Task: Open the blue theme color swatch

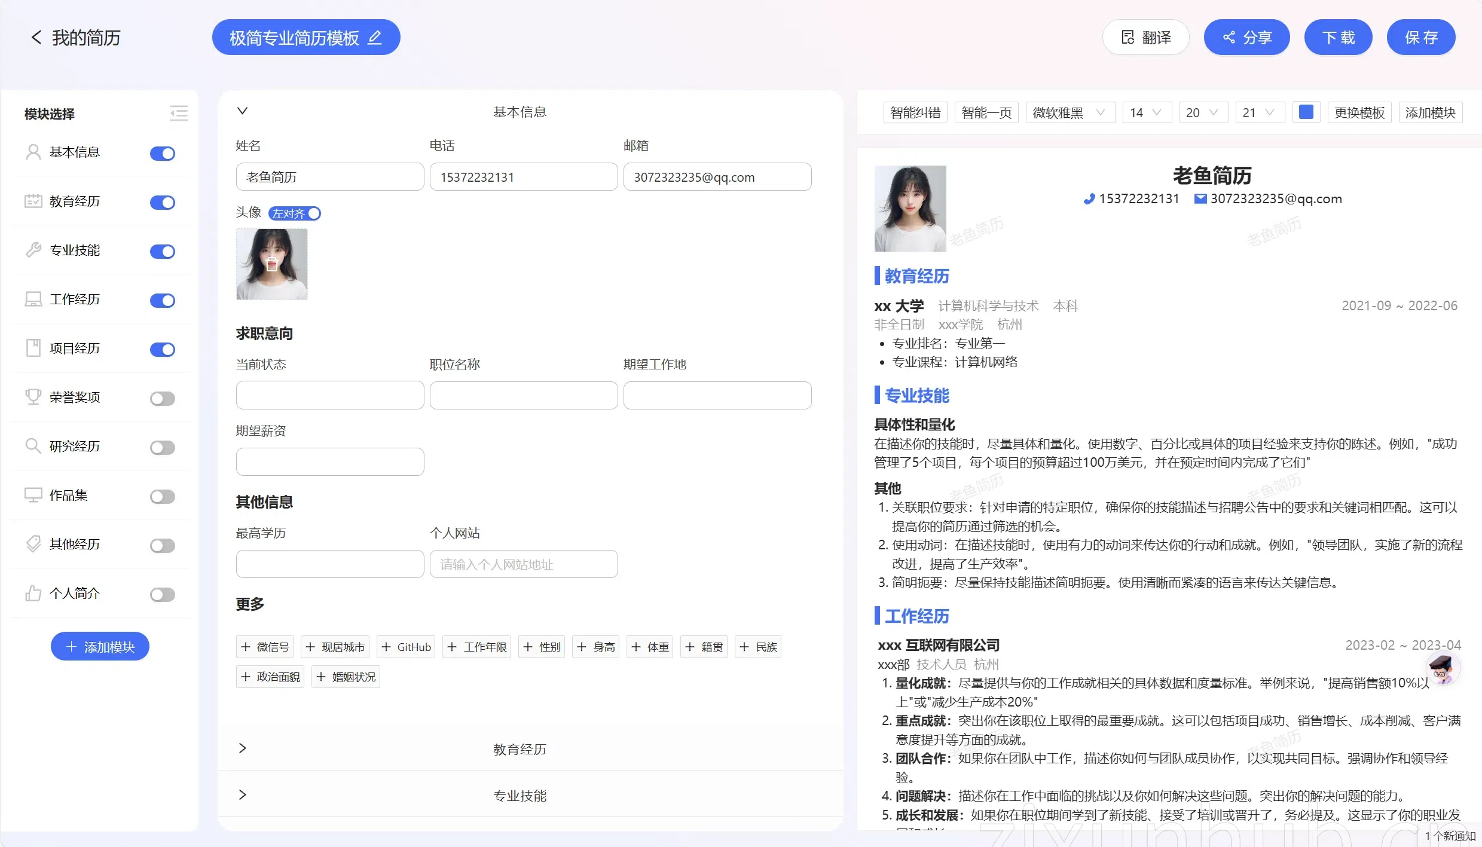Action: point(1306,112)
